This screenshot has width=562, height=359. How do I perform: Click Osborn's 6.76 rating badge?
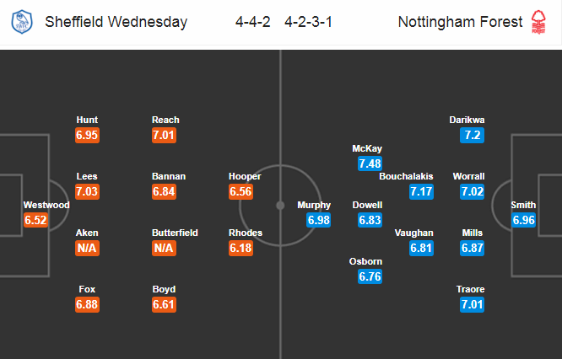[x=370, y=276]
